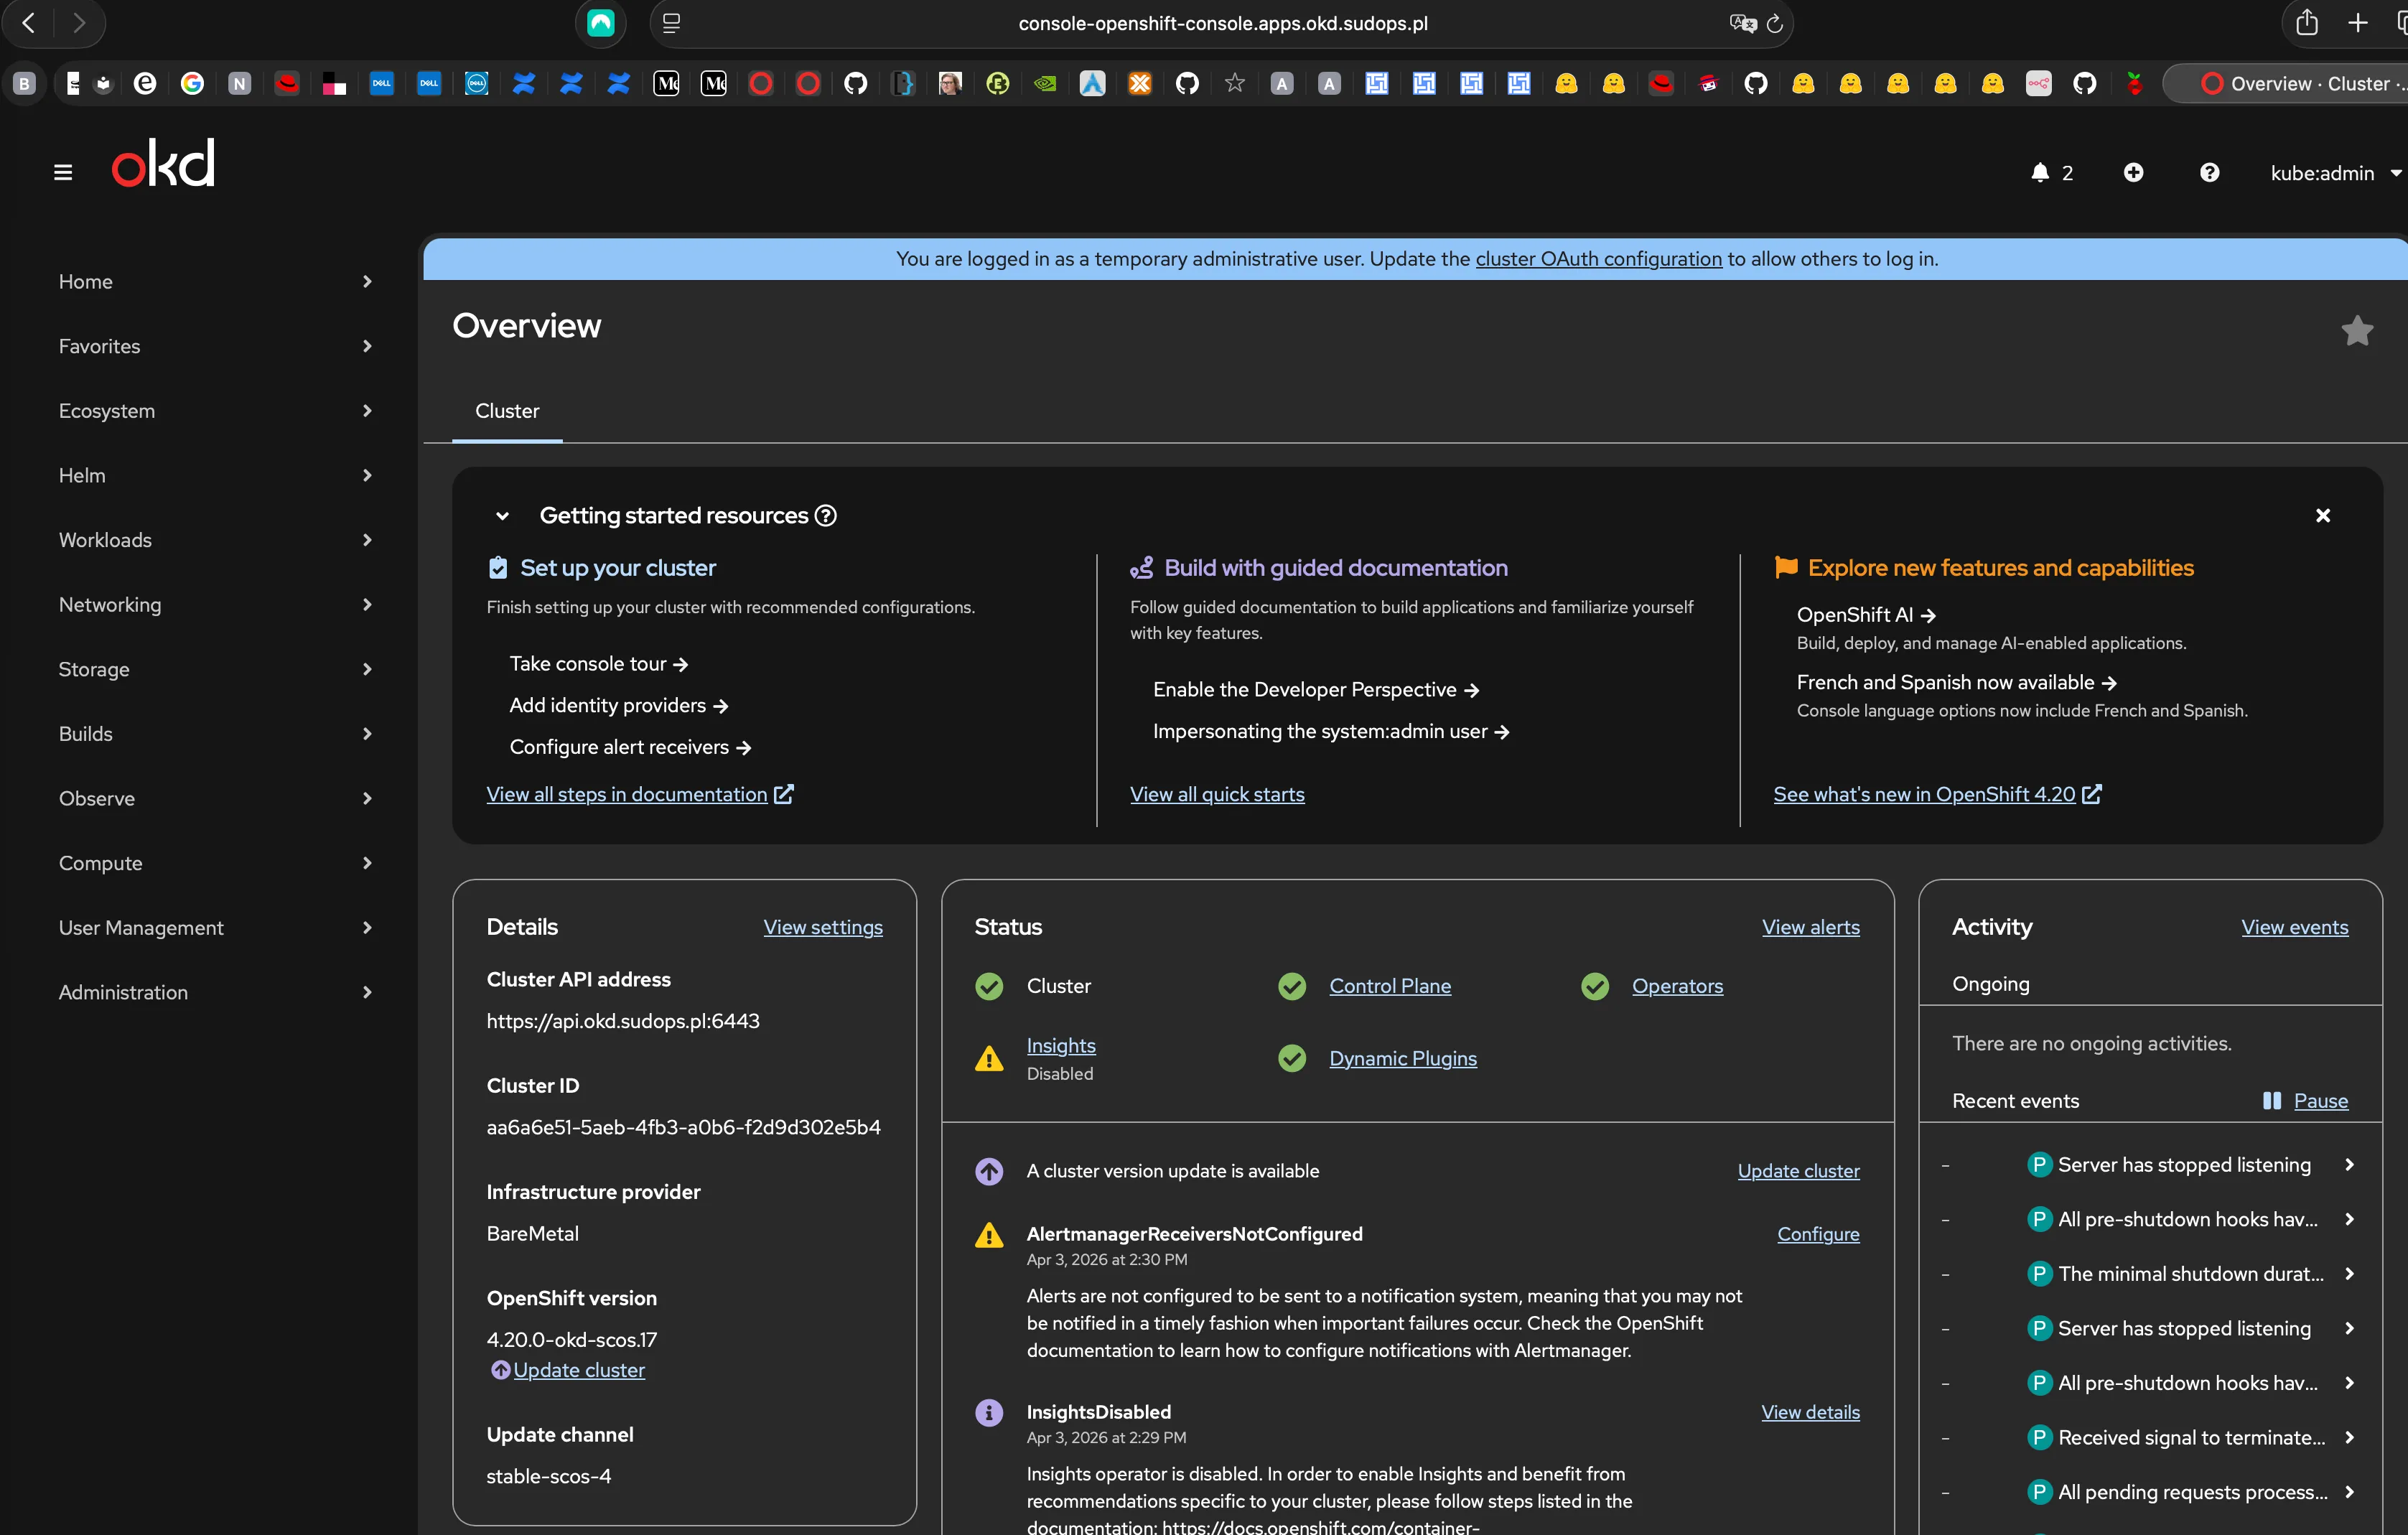Close the Getting started resources card
The width and height of the screenshot is (2408, 1535).
(2322, 516)
